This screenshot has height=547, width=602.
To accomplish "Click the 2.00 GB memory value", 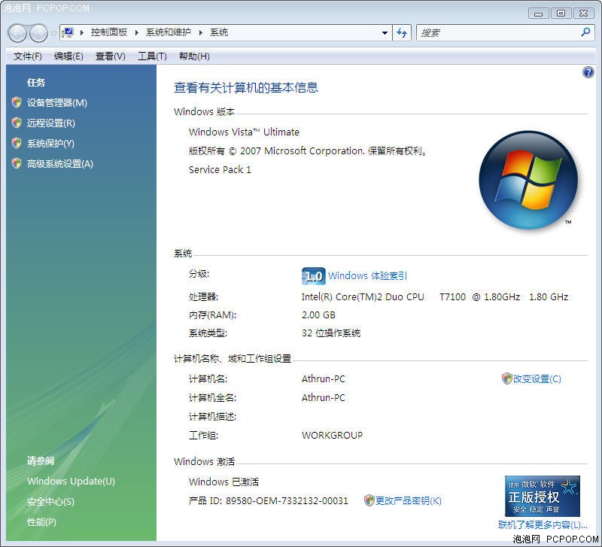I will pos(318,315).
